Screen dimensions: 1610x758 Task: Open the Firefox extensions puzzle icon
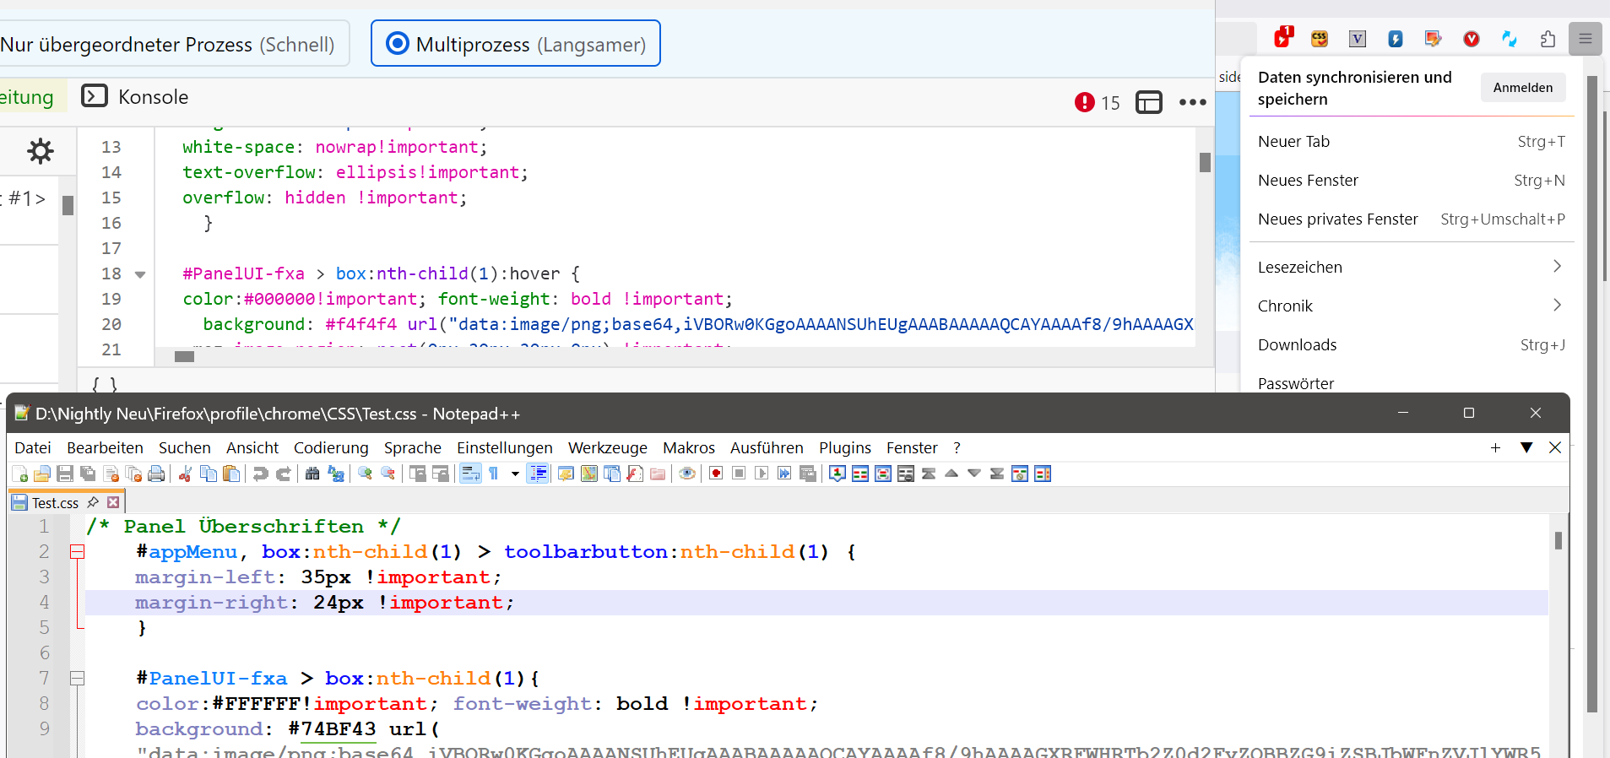[x=1548, y=39]
